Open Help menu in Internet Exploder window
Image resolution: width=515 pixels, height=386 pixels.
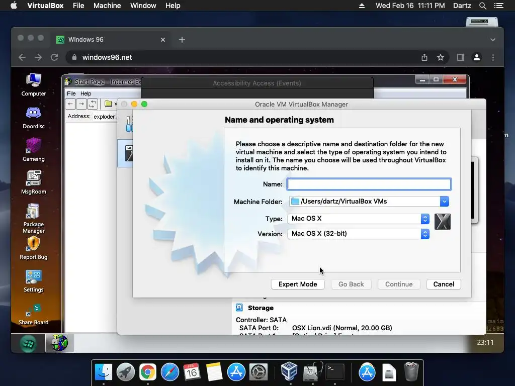click(x=85, y=93)
